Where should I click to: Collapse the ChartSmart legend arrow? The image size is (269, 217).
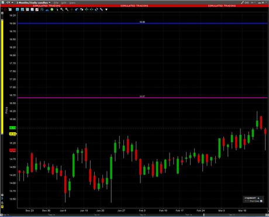[258, 198]
